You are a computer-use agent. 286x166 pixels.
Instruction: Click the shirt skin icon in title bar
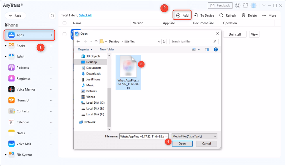245,6
